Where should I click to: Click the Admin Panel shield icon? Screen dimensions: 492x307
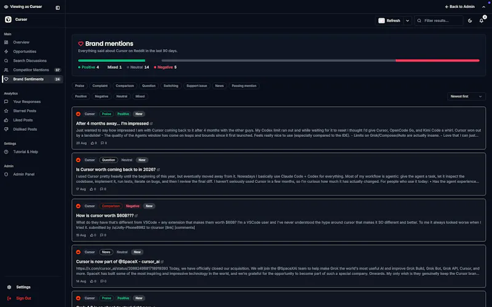6,174
